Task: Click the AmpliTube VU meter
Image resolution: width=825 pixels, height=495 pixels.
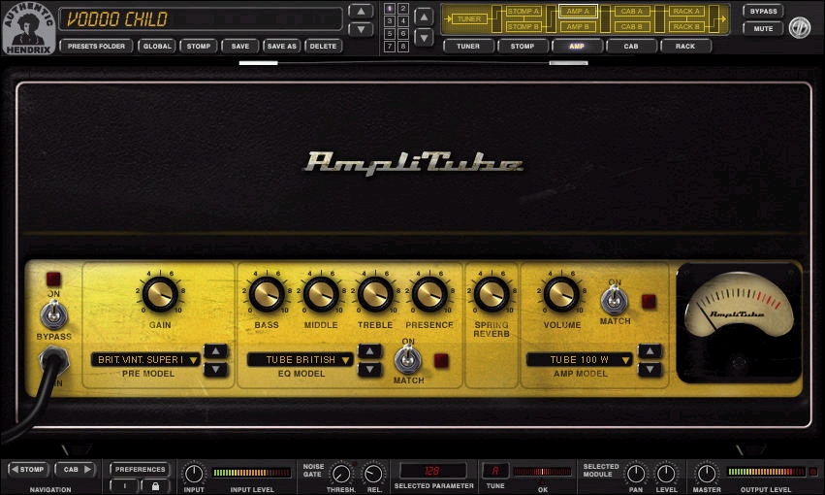Action: (739, 322)
